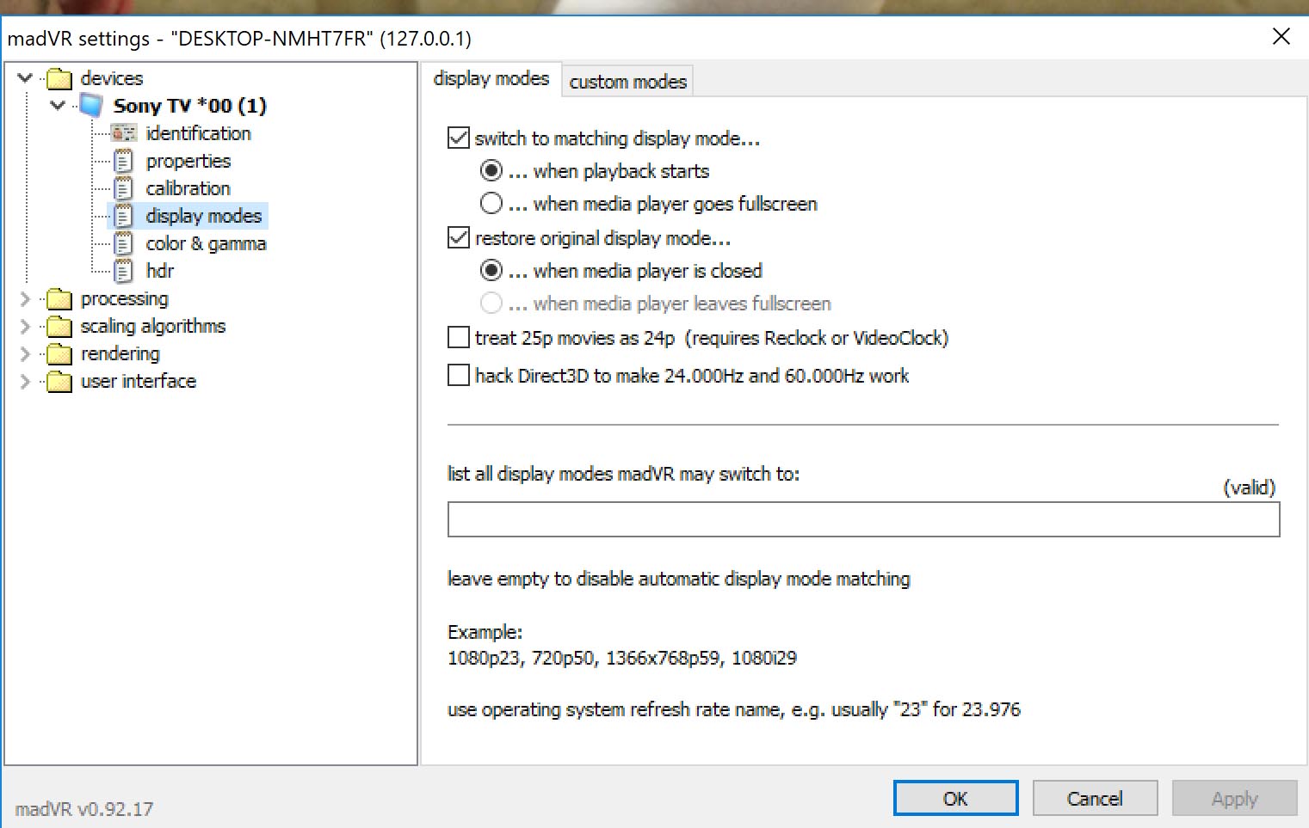1309x828 pixels.
Task: Select the Sony TV *00 (1) label
Action: [190, 106]
